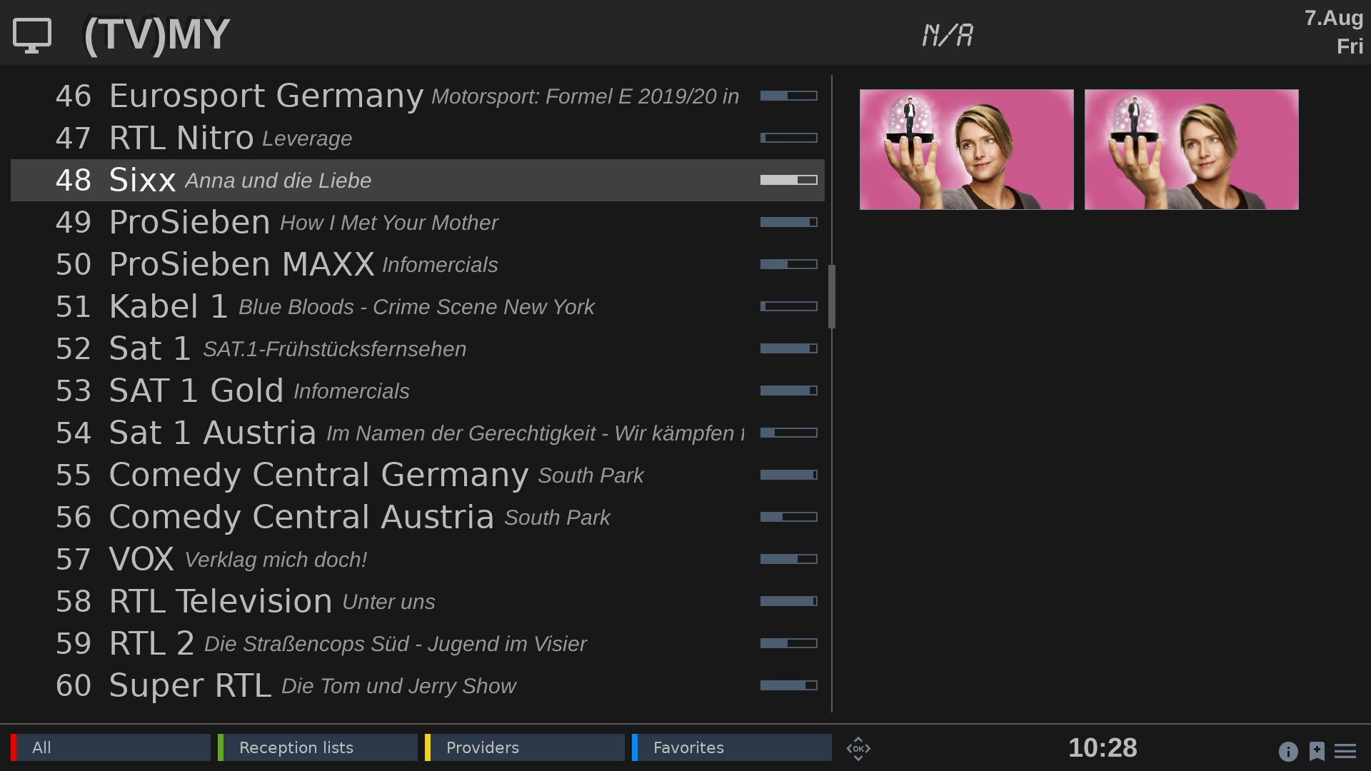Click the Unter uns programme text
The image size is (1371, 771).
click(x=389, y=602)
